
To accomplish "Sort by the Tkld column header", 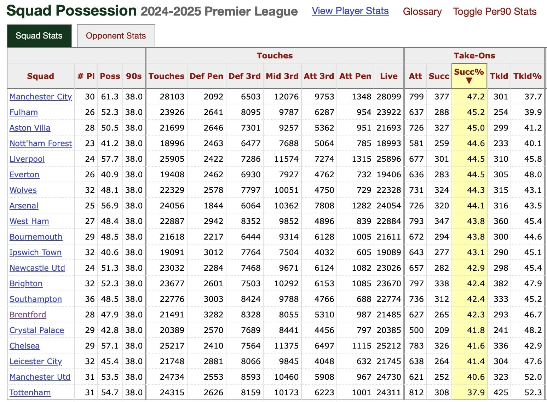I will (499, 76).
